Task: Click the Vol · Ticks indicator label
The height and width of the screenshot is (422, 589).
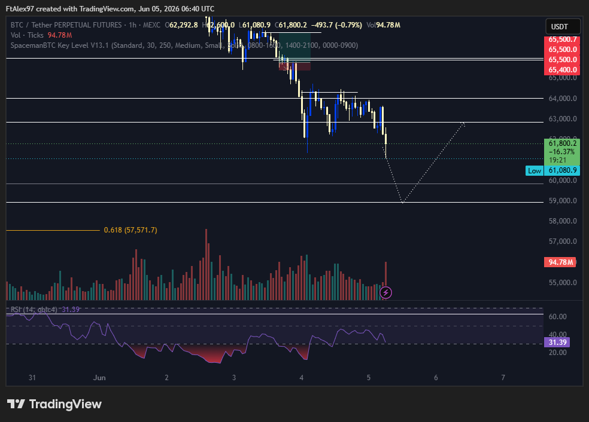Action: (27, 35)
